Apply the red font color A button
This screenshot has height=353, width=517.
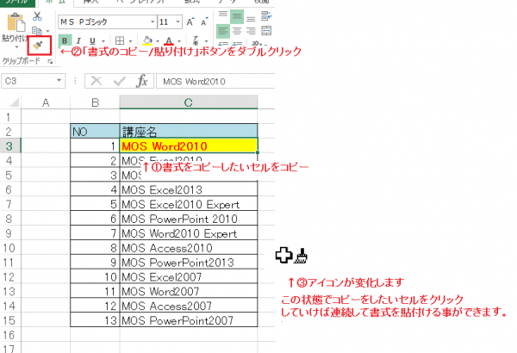(169, 40)
